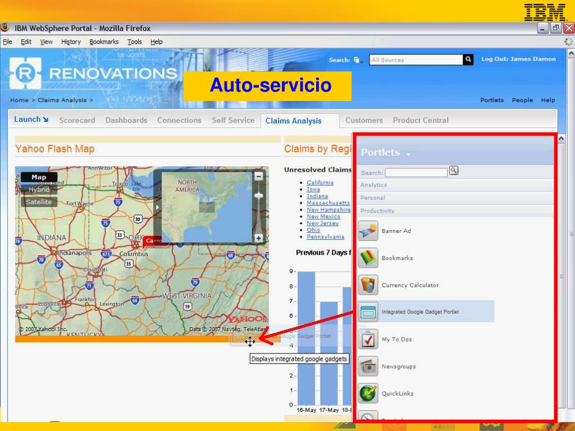Collapse the mini map with arrow
Screen dimensions: 575x431
point(157,207)
